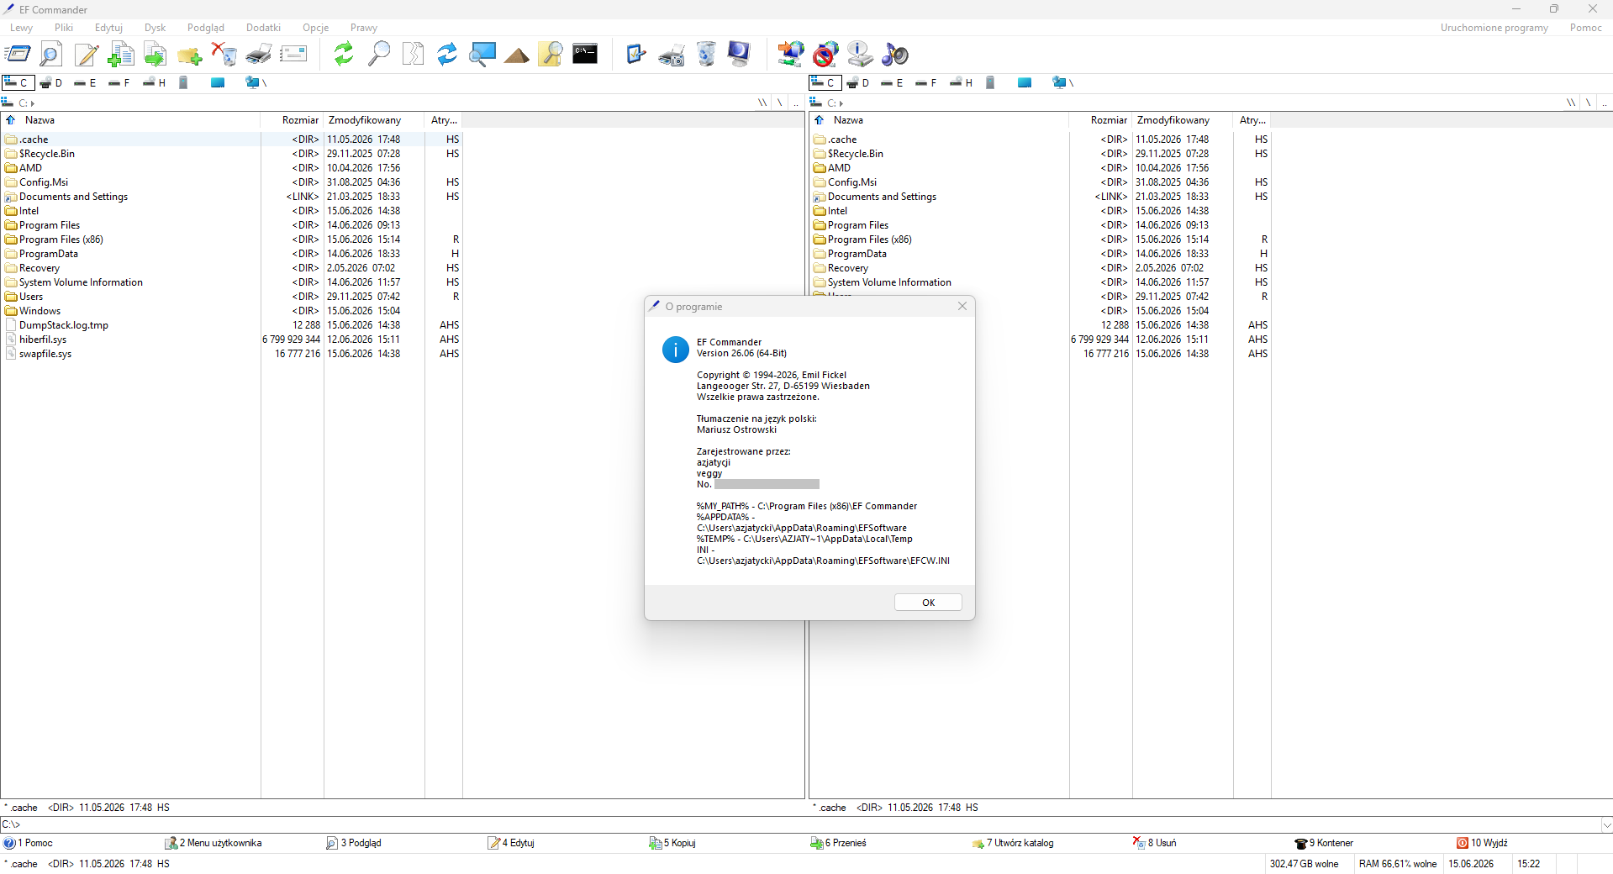1613x874 pixels.
Task: Click OK in the O programie dialog
Action: [x=928, y=603]
